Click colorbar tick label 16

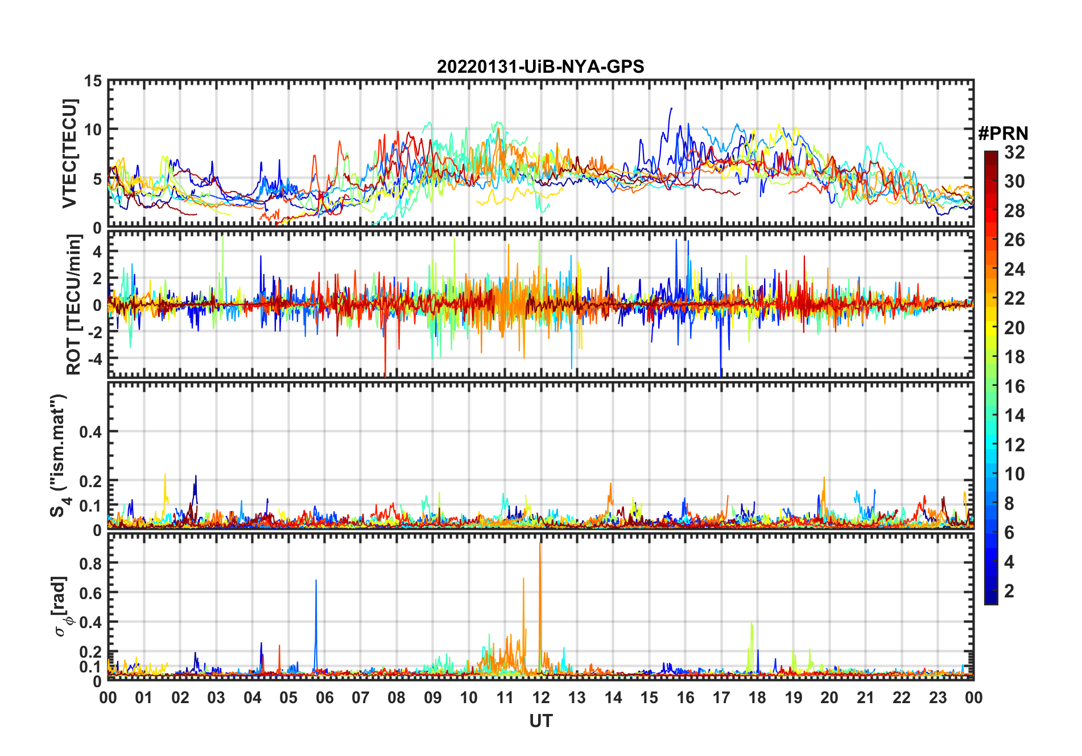1014,386
